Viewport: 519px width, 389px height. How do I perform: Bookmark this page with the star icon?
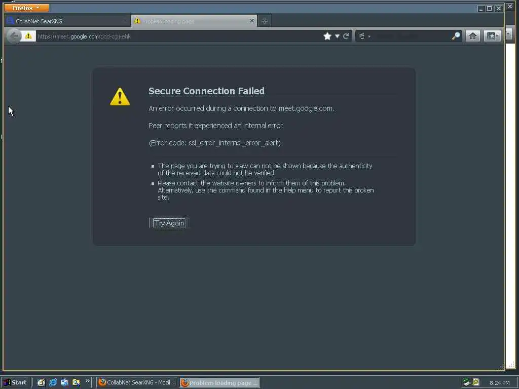[327, 36]
